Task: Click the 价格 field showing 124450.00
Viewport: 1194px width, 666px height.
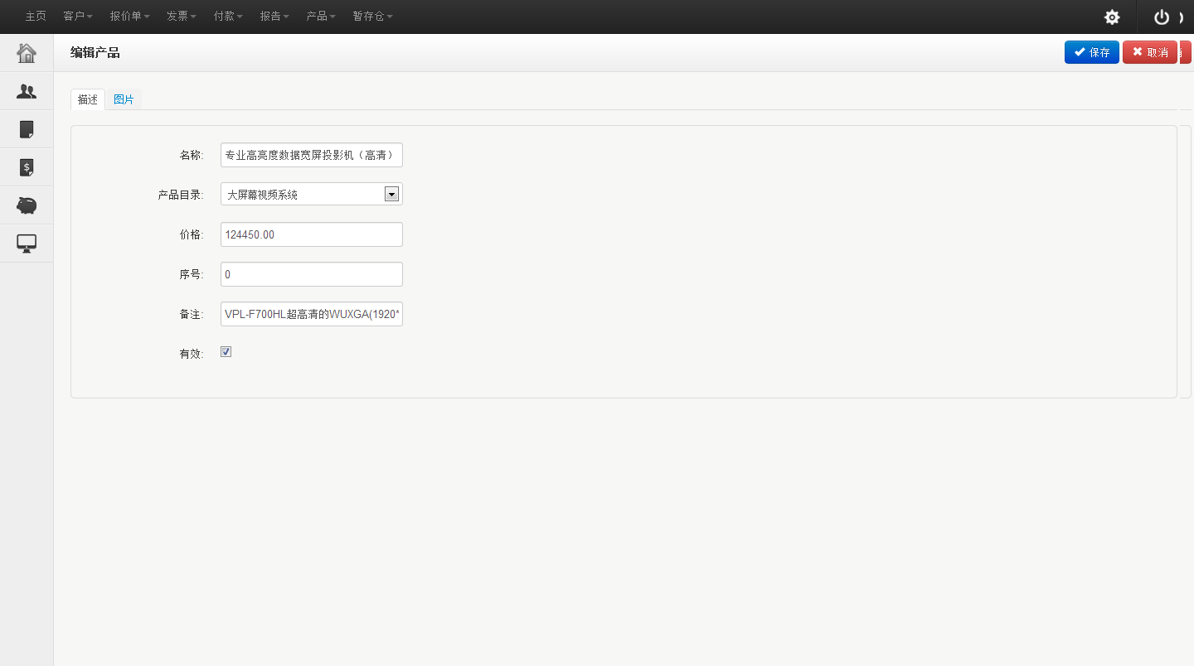Action: point(312,234)
